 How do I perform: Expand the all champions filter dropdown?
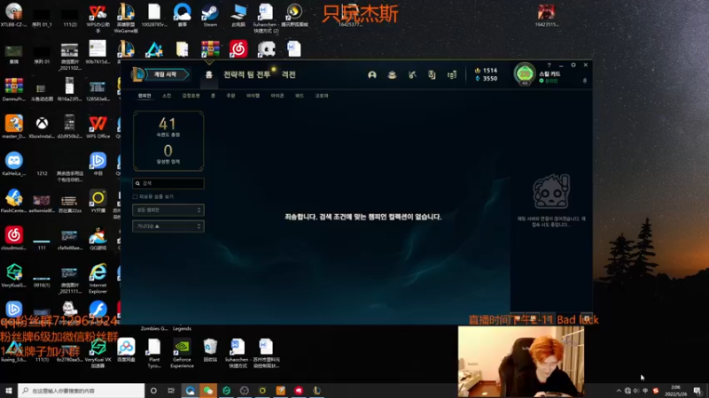[x=168, y=210]
